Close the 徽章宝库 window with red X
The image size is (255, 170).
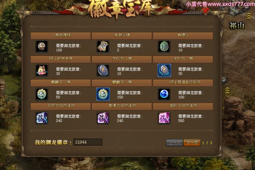point(206,11)
